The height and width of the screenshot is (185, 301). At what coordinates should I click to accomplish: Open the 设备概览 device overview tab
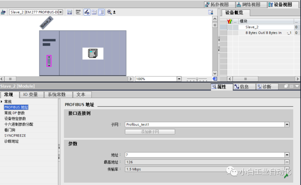[x=236, y=12]
